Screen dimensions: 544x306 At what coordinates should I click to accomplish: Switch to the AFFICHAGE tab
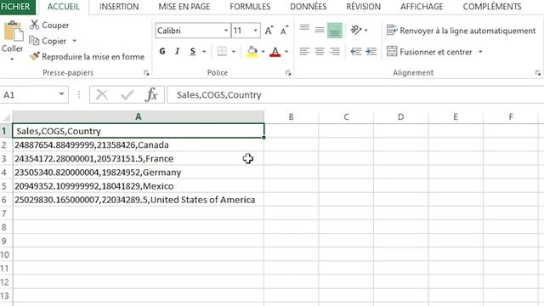422,7
